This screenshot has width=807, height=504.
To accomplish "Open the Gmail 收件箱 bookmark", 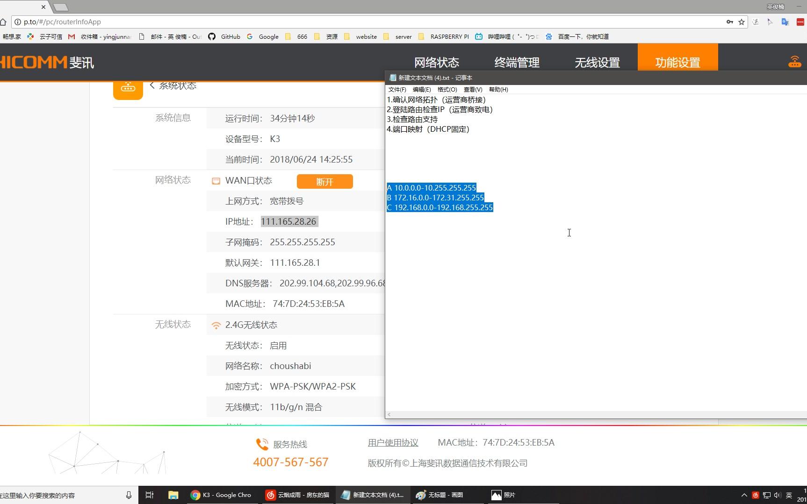I will (100, 36).
